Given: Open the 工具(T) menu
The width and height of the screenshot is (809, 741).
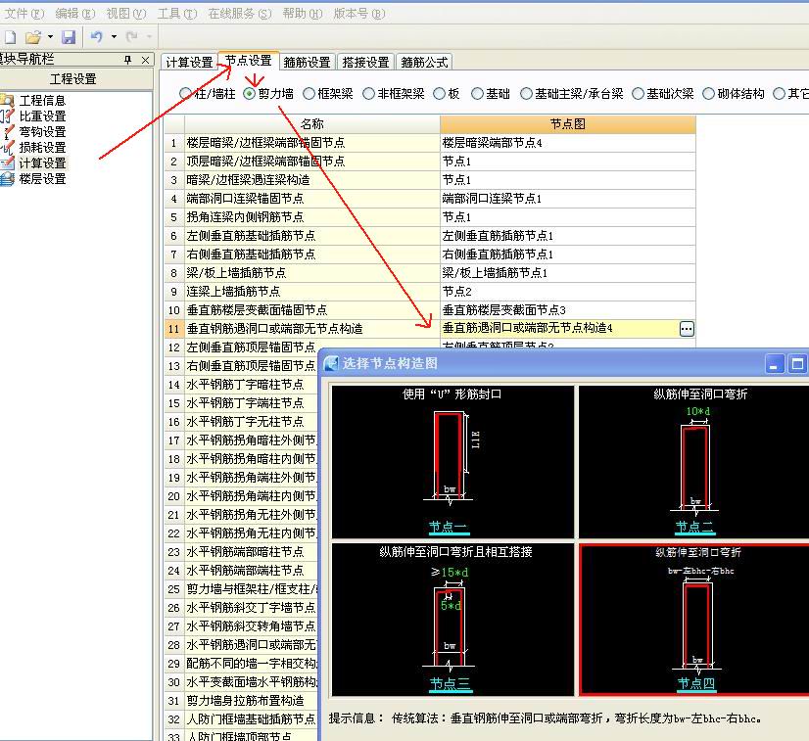Looking at the screenshot, I should click(x=177, y=14).
